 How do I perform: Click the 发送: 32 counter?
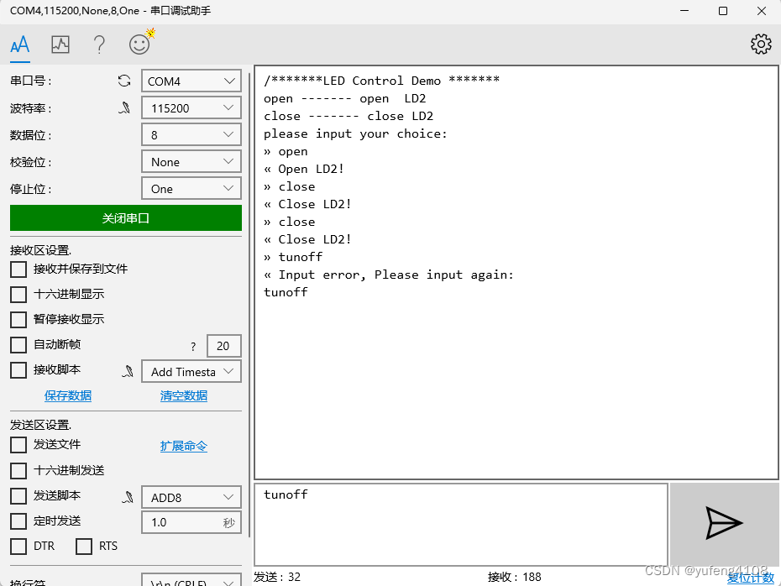277,577
